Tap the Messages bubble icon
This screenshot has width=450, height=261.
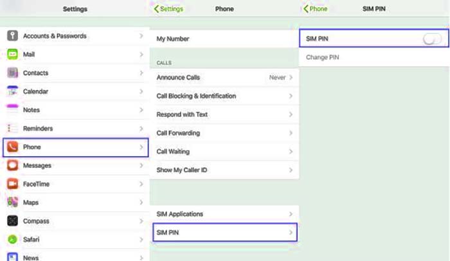[x=12, y=165]
